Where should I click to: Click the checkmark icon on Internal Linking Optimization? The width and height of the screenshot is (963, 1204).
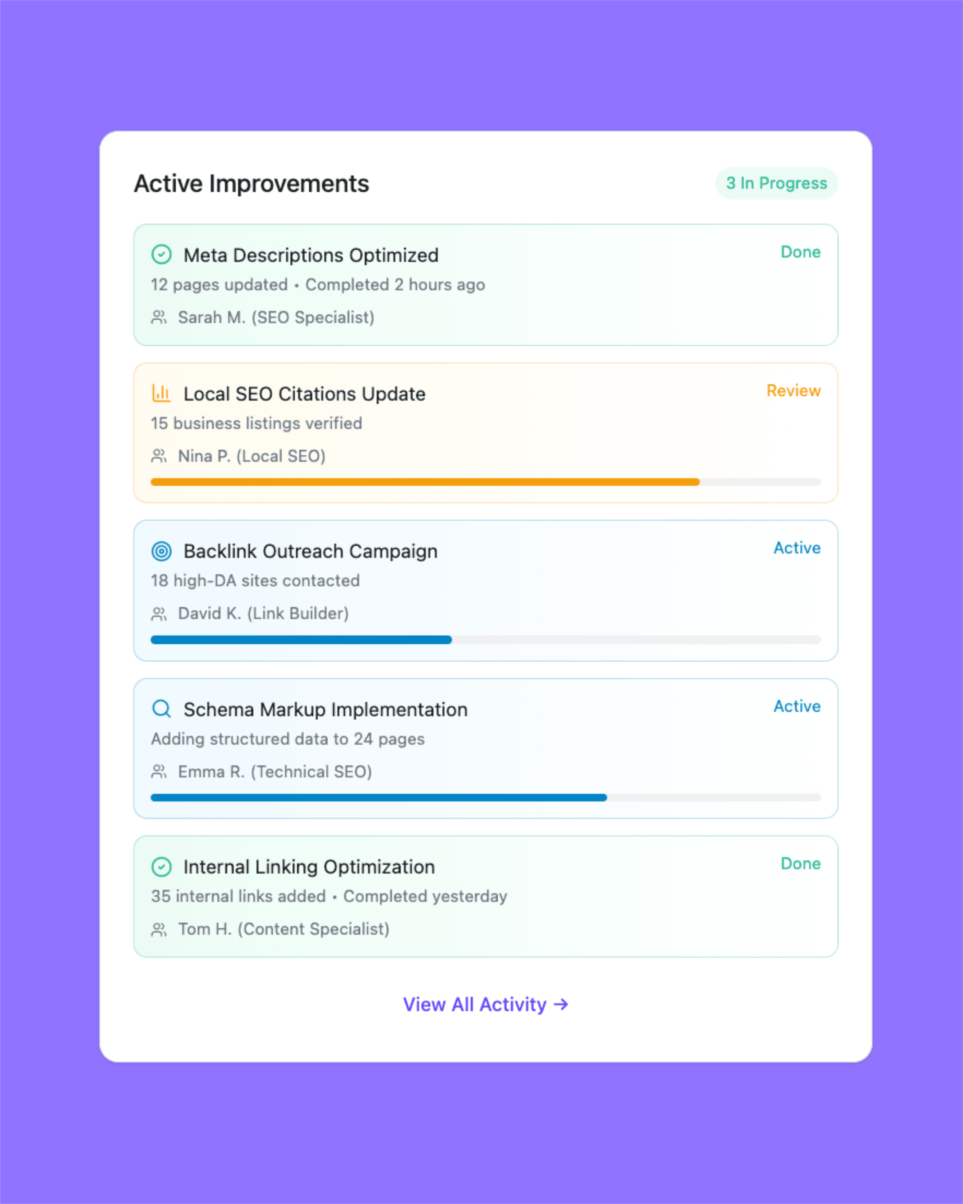coord(161,867)
